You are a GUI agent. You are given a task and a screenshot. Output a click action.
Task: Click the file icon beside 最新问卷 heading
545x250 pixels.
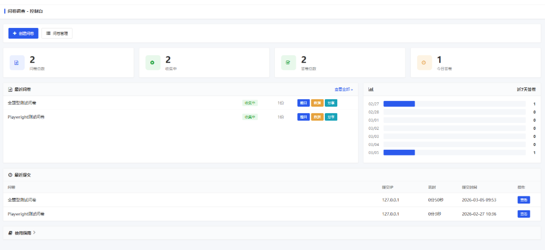(10, 90)
